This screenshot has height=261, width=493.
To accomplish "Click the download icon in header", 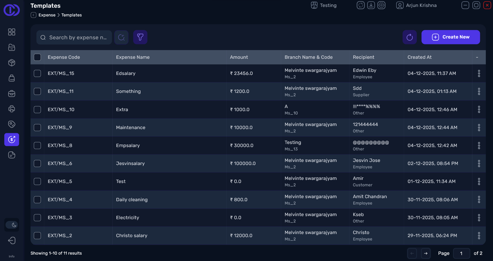I will [371, 5].
